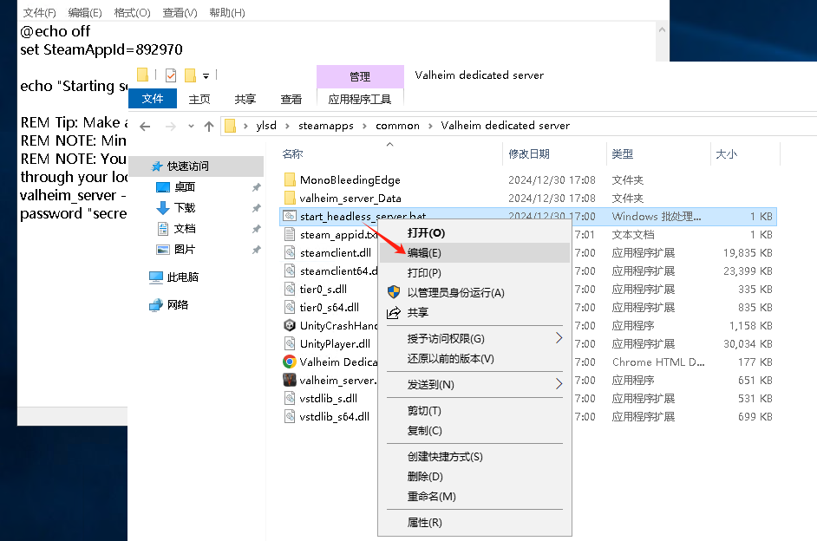Select the UnityCrashHandler application icon
The image size is (817, 541).
[290, 325]
